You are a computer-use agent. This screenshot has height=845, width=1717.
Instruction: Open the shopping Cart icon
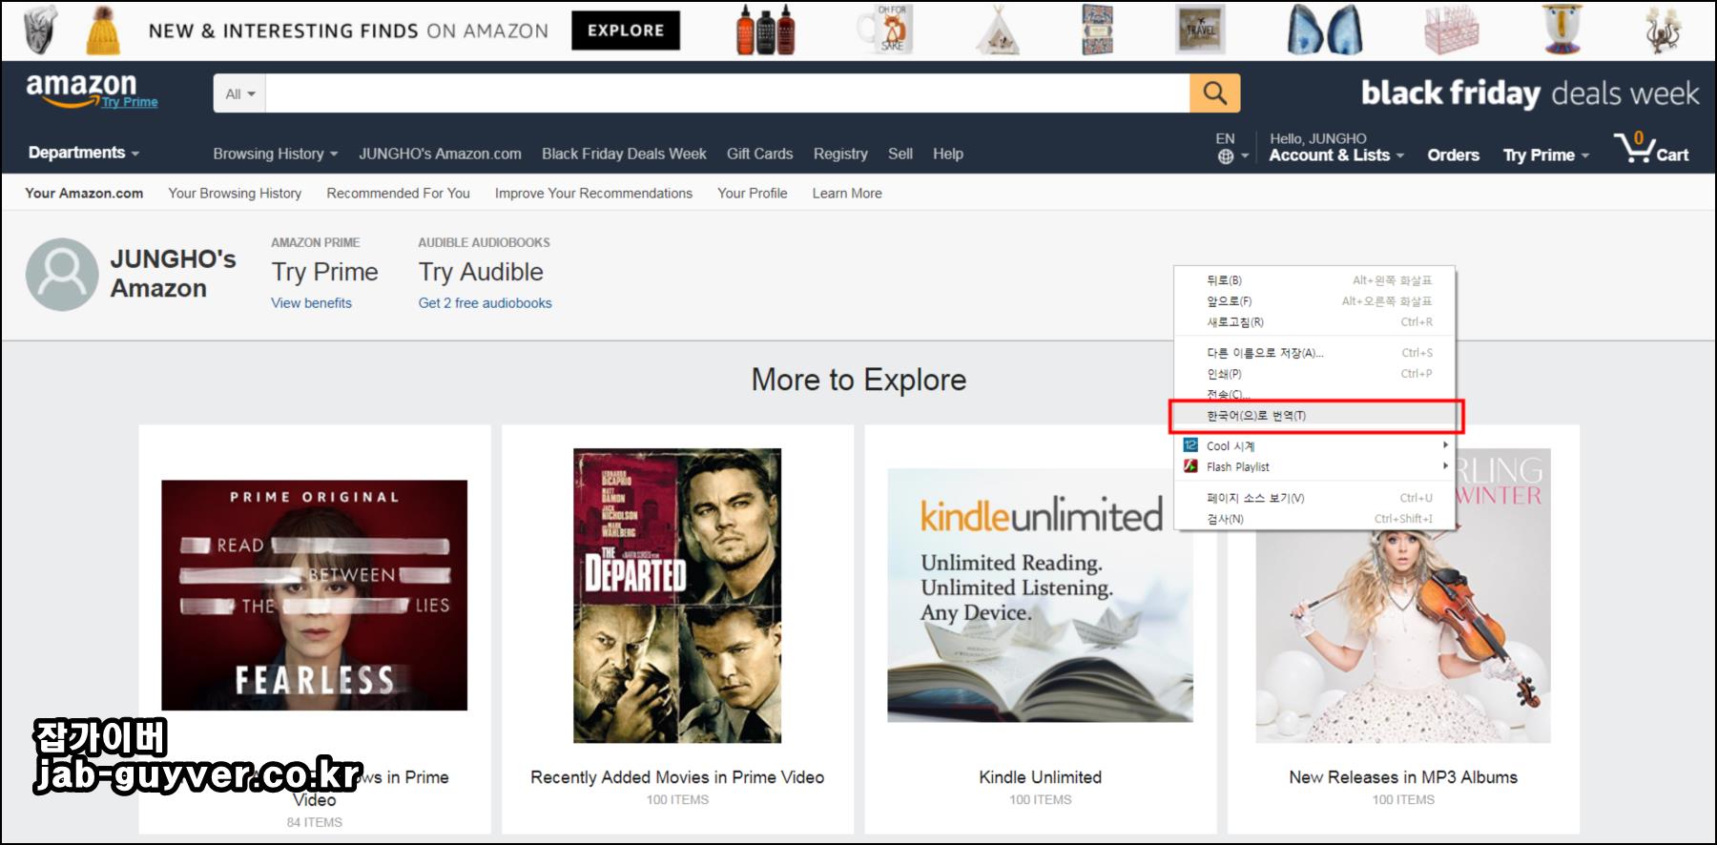[1651, 148]
